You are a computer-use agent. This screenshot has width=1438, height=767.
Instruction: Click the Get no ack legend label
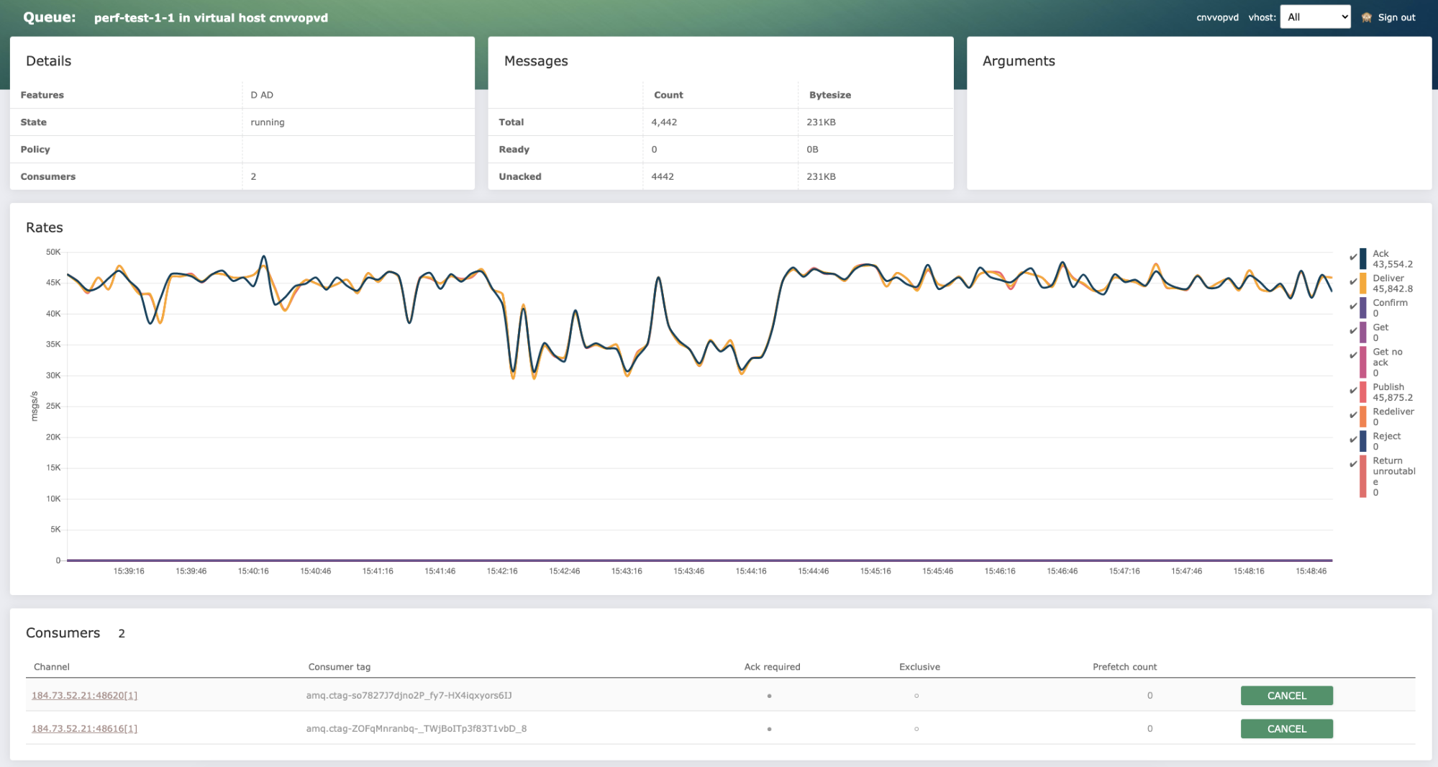coord(1387,357)
